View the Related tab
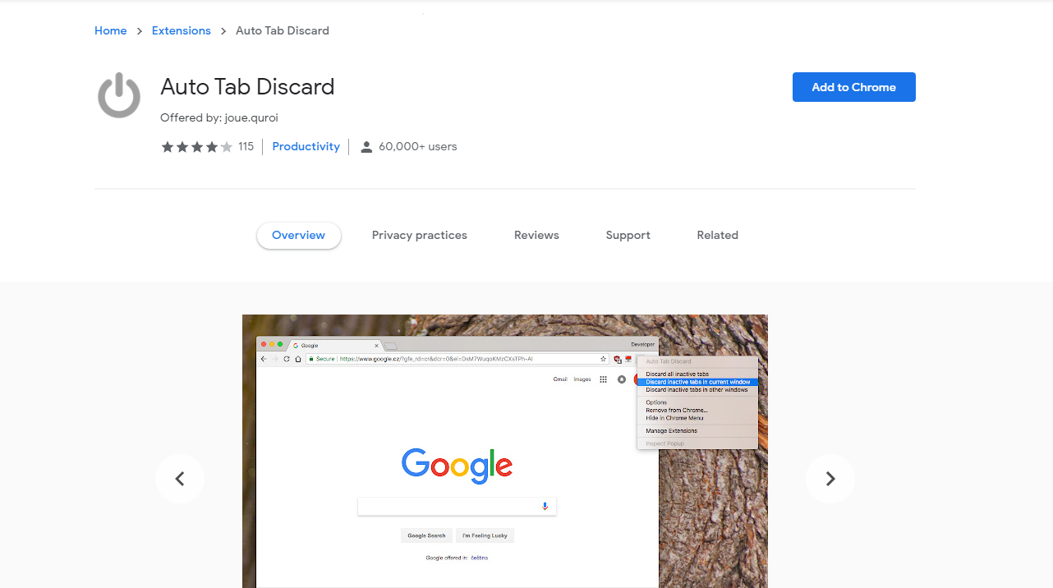Viewport: 1053px width, 588px height. (x=718, y=236)
